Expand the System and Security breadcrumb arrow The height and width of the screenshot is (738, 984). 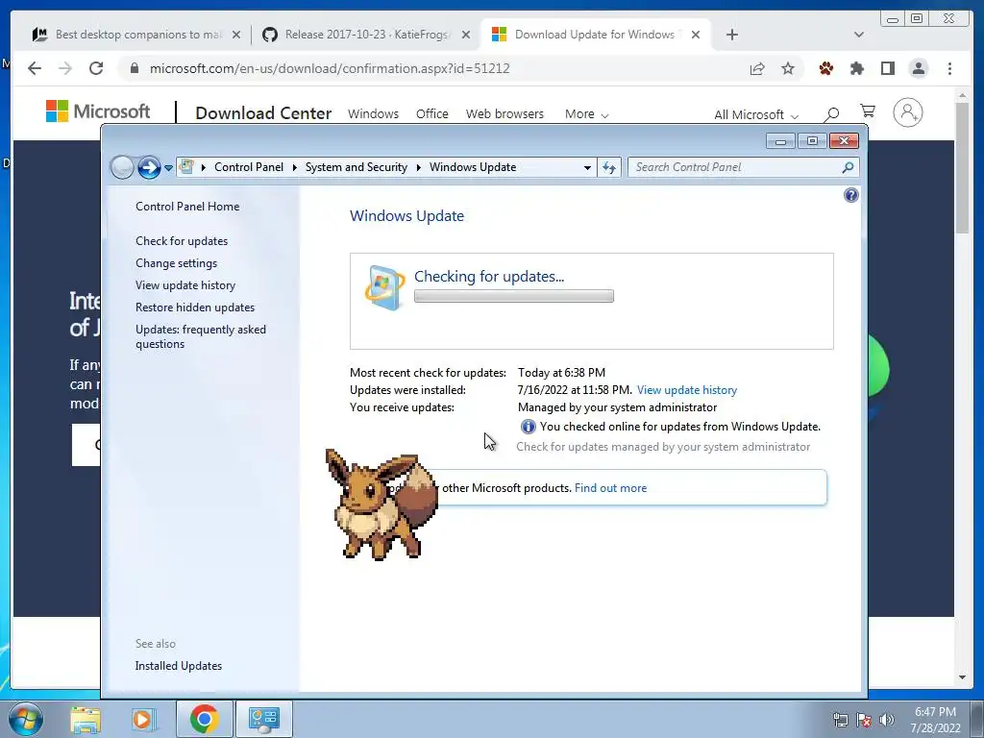[419, 167]
